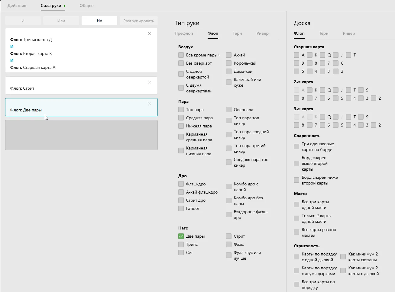This screenshot has height=292, width=395.
Task: Click the 'Разгруппировать' button
Action: [x=138, y=21]
